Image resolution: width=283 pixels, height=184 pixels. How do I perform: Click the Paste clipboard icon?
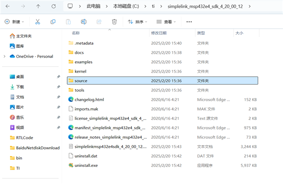tap(68, 22)
